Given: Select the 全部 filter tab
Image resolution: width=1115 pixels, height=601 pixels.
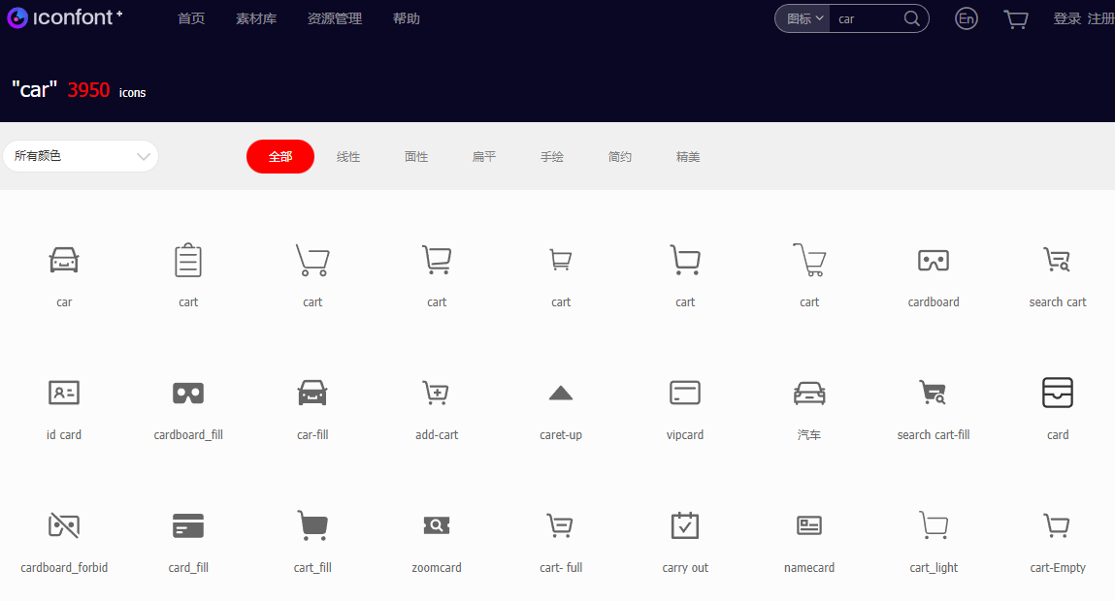Looking at the screenshot, I should [280, 157].
